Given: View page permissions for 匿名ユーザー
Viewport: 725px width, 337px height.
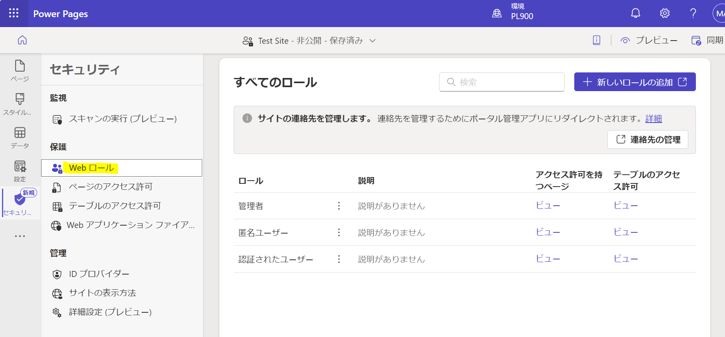Looking at the screenshot, I should tap(548, 232).
